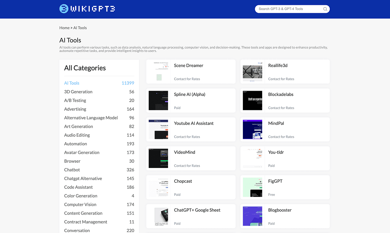Click Paid label under Blogbooster
This screenshot has width=390, height=233.
pos(271,223)
